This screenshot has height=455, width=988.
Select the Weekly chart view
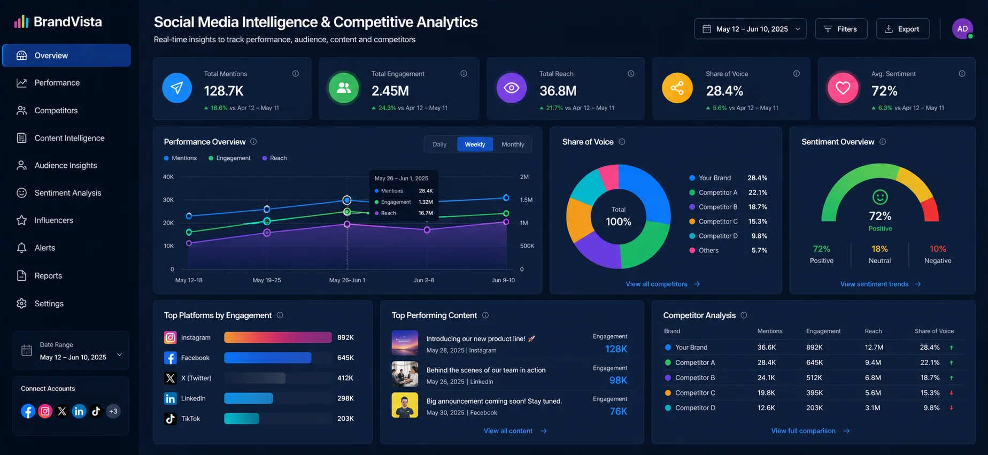click(475, 144)
